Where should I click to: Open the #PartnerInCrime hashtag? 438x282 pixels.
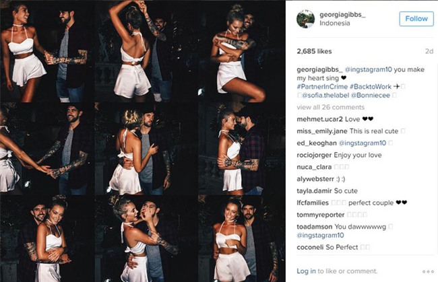(x=322, y=87)
